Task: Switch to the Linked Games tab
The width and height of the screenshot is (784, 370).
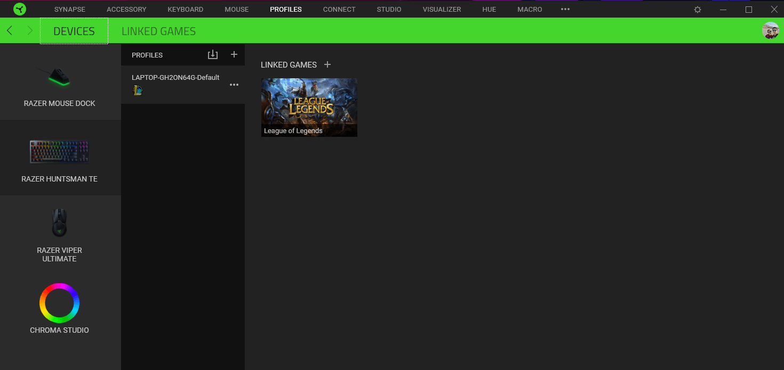Action: (158, 31)
